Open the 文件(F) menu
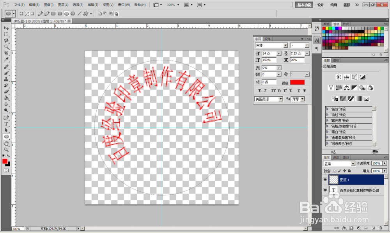Screen dimensions: 390x233 coord(19,5)
